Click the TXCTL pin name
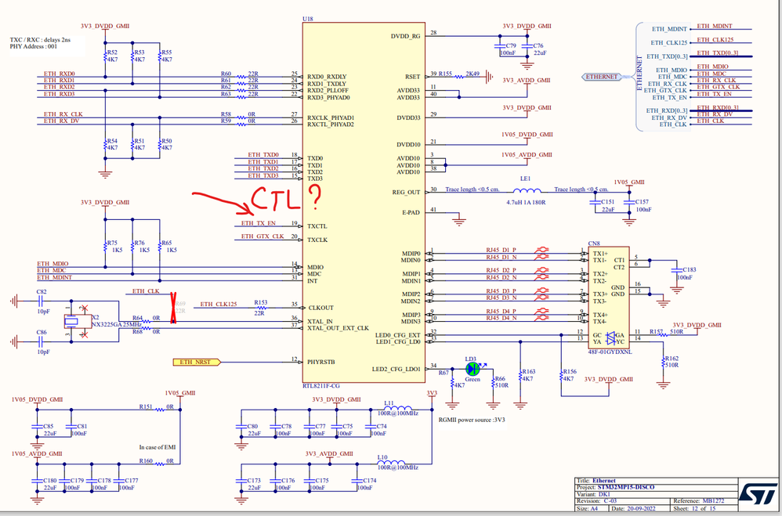The height and width of the screenshot is (516, 782). [317, 226]
